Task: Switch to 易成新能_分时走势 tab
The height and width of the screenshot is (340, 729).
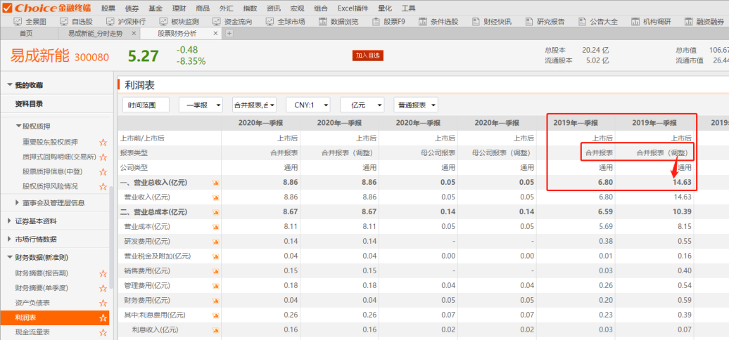Action: 95,34
